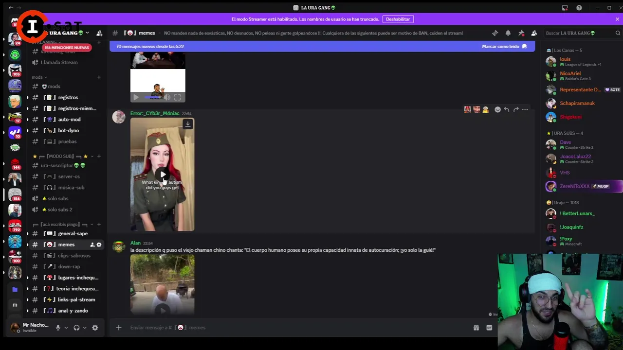Mute the microphone
The width and height of the screenshot is (623, 350).
tap(58, 328)
